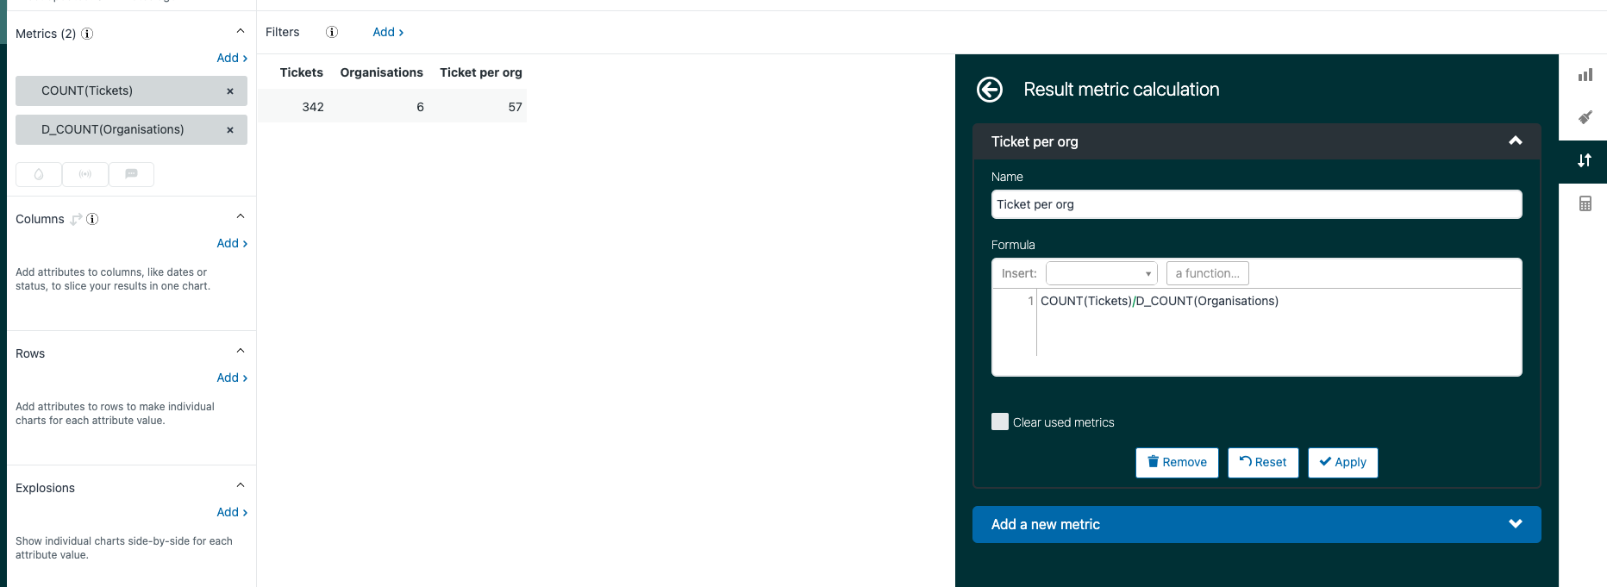
Task: Collapse the Metrics panel
Action: [x=241, y=32]
